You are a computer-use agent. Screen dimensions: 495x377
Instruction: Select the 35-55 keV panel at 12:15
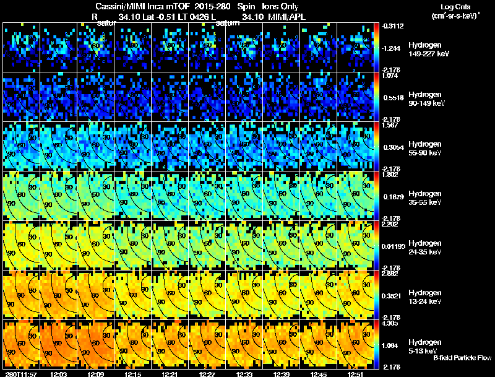[133, 196]
